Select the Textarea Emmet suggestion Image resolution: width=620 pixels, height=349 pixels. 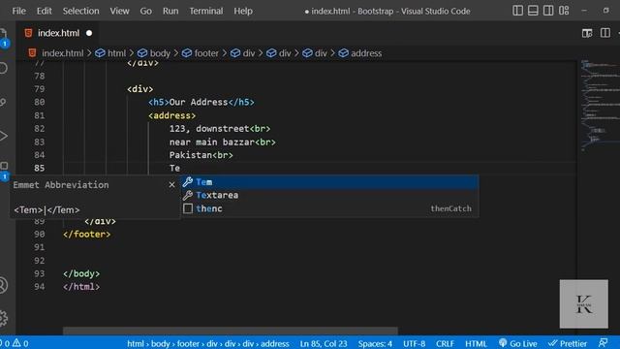329,195
